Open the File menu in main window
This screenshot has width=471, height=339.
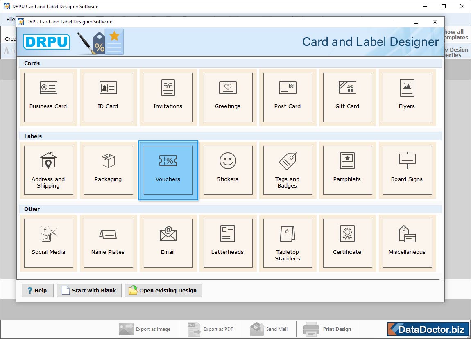pyautogui.click(x=11, y=20)
